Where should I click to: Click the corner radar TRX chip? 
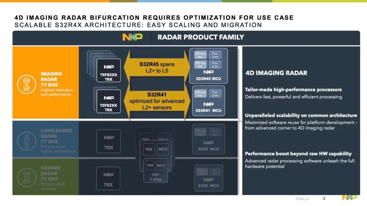pos(108,179)
